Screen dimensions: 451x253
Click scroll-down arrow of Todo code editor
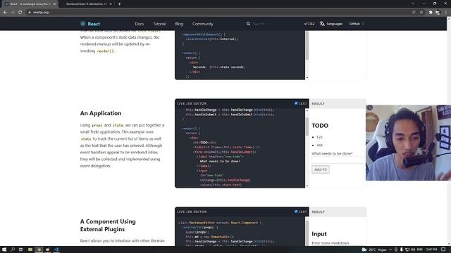(x=307, y=186)
